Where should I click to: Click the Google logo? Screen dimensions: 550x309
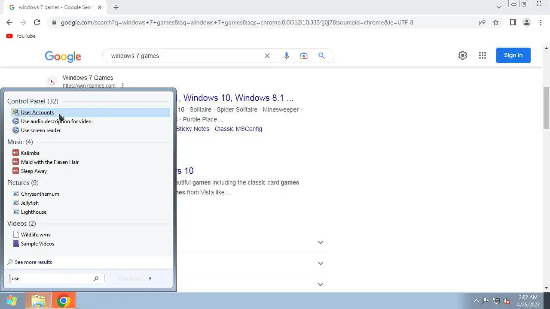(63, 56)
